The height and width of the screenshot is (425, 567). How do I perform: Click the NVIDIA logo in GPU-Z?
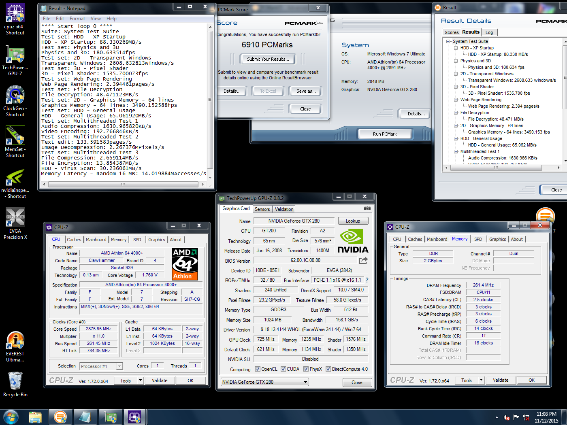pos(353,241)
